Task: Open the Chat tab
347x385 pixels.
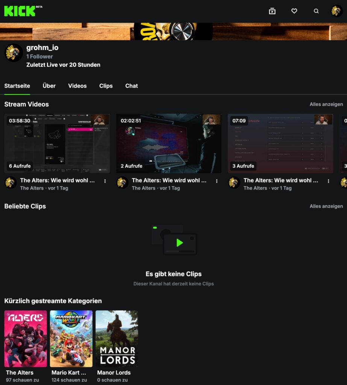Action: click(132, 86)
